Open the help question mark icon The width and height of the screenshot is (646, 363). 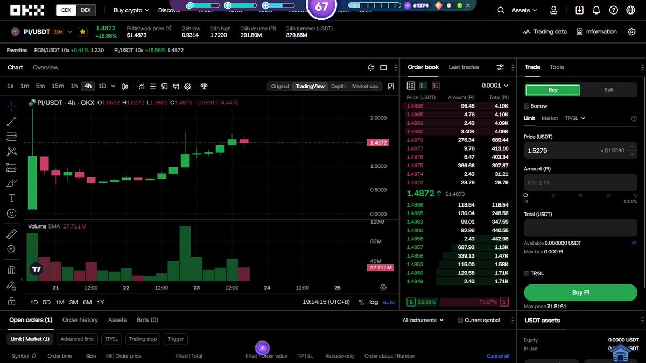click(x=614, y=10)
